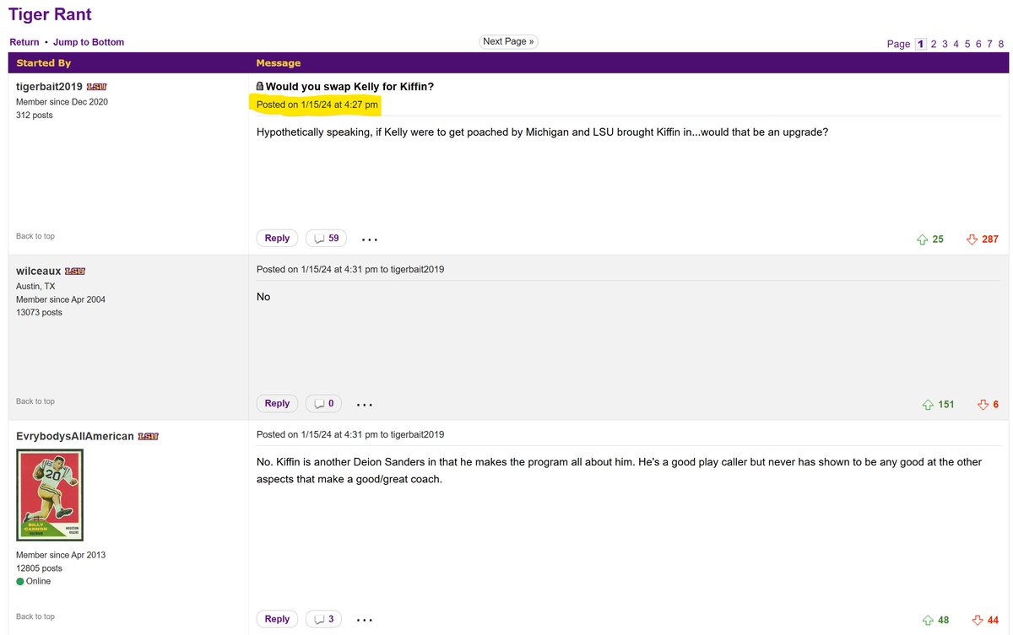
Task: Go to page 4
Action: [x=956, y=44]
